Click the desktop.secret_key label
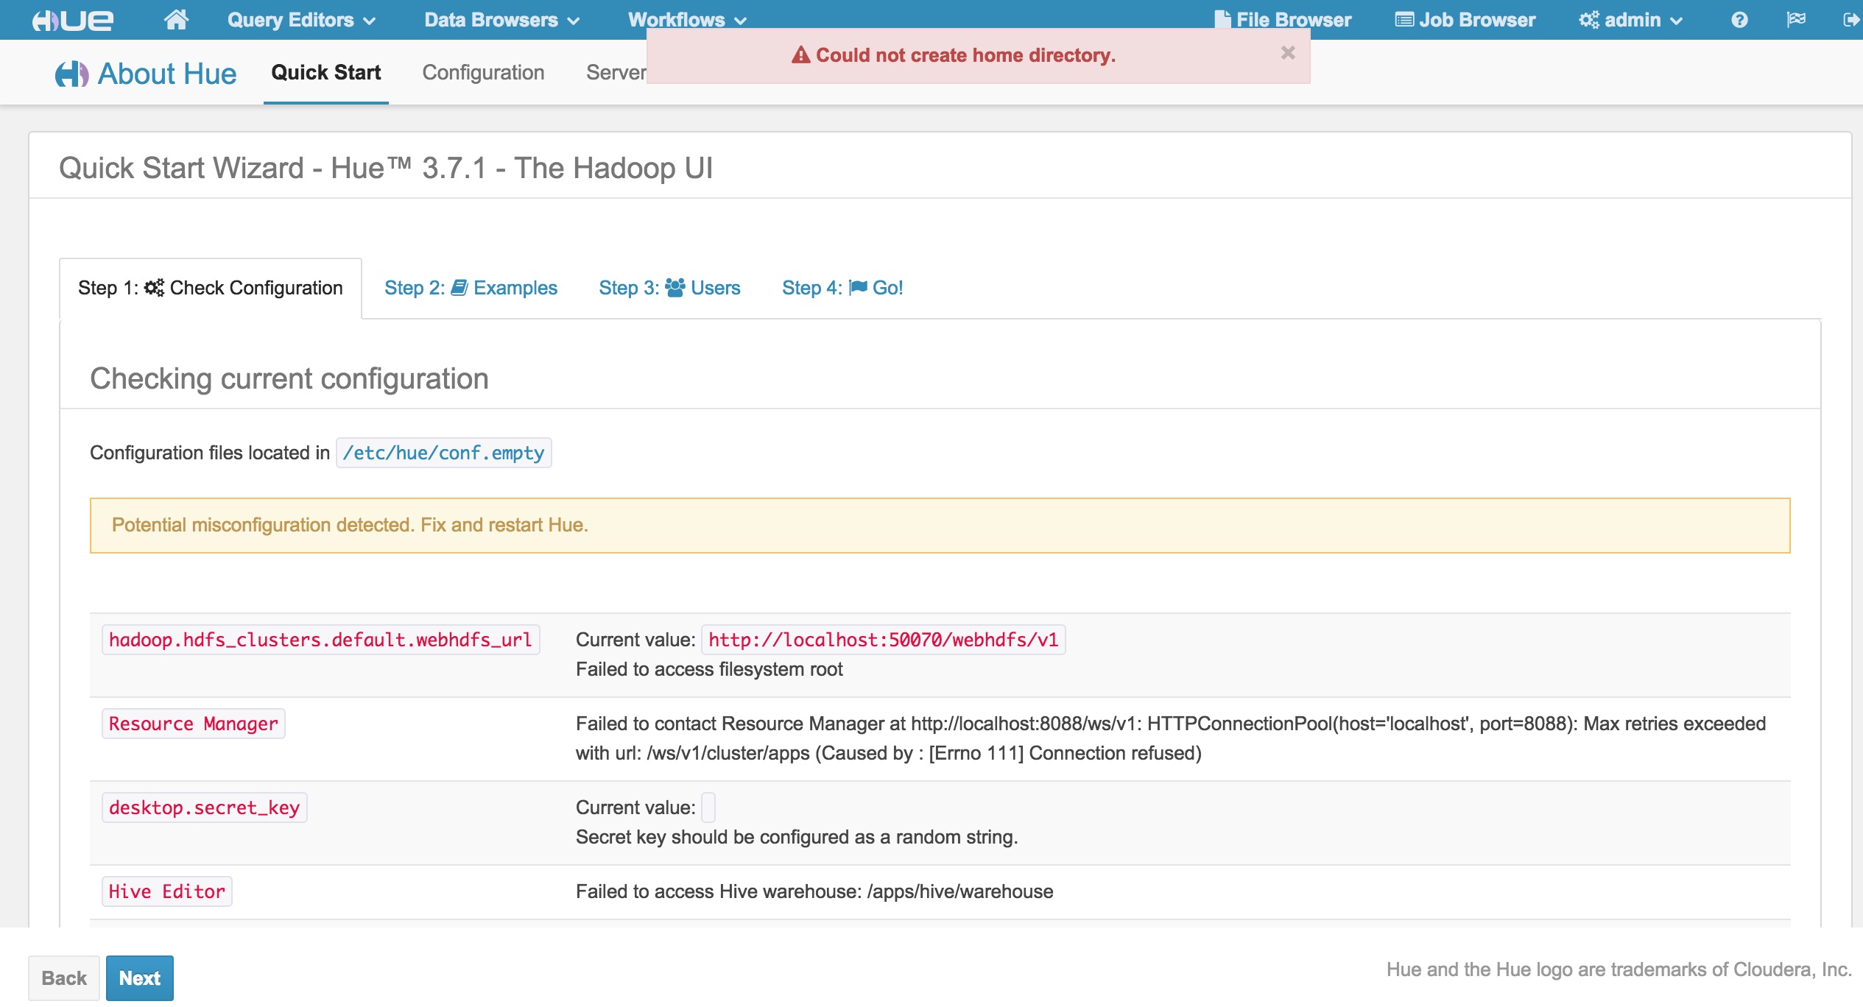 [204, 808]
